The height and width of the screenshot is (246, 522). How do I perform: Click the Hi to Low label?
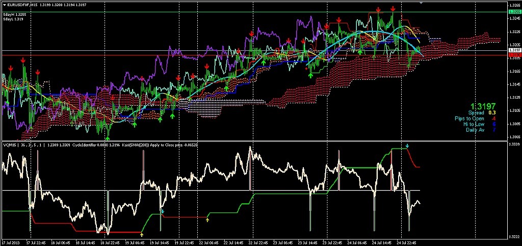tap(474, 124)
